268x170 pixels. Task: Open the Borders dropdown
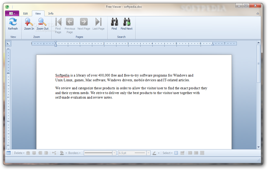pos(74,153)
